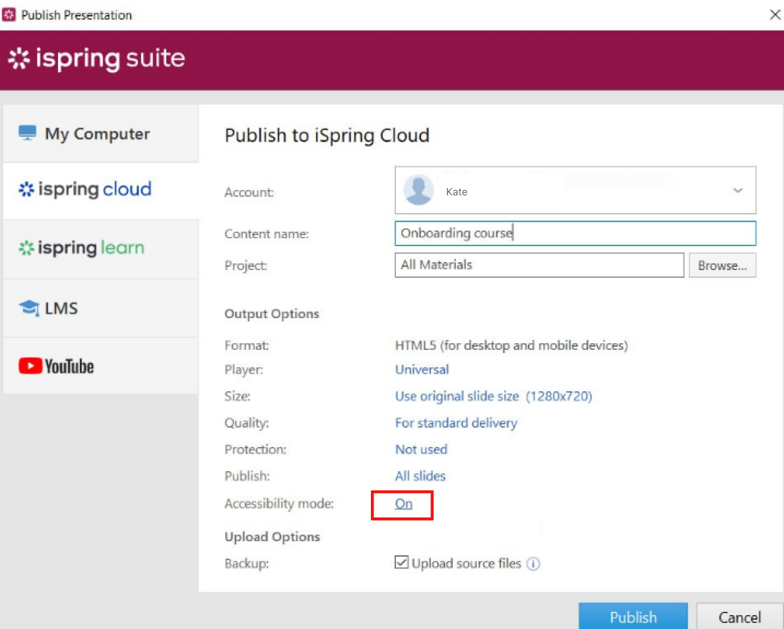Select the My Computer publish tab
This screenshot has width=784, height=629.
point(100,133)
